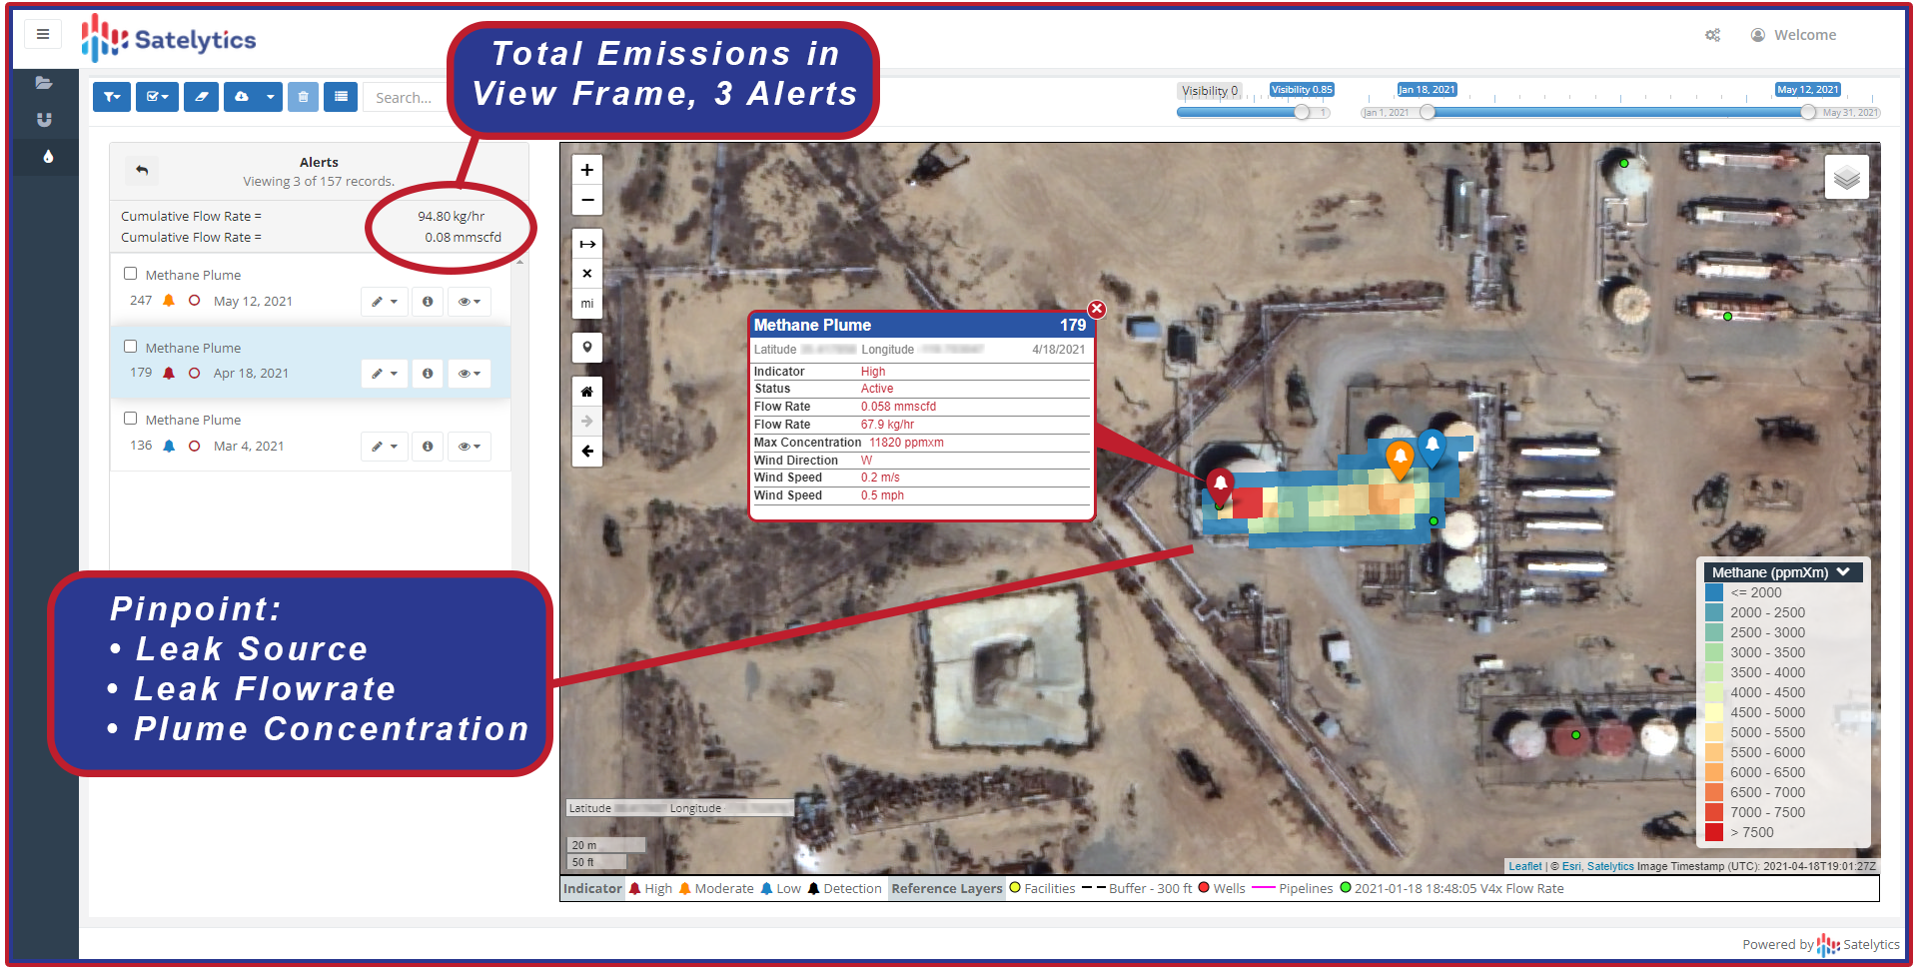
Task: Click the trash delete button
Action: coord(304,97)
